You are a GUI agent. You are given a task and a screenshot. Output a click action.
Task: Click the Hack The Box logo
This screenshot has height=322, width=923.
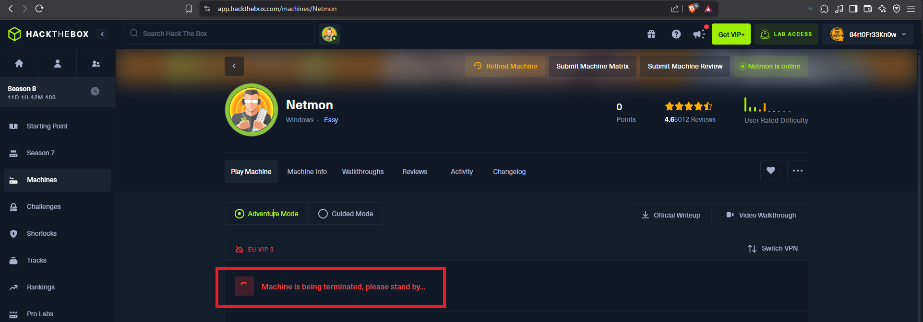coord(48,34)
